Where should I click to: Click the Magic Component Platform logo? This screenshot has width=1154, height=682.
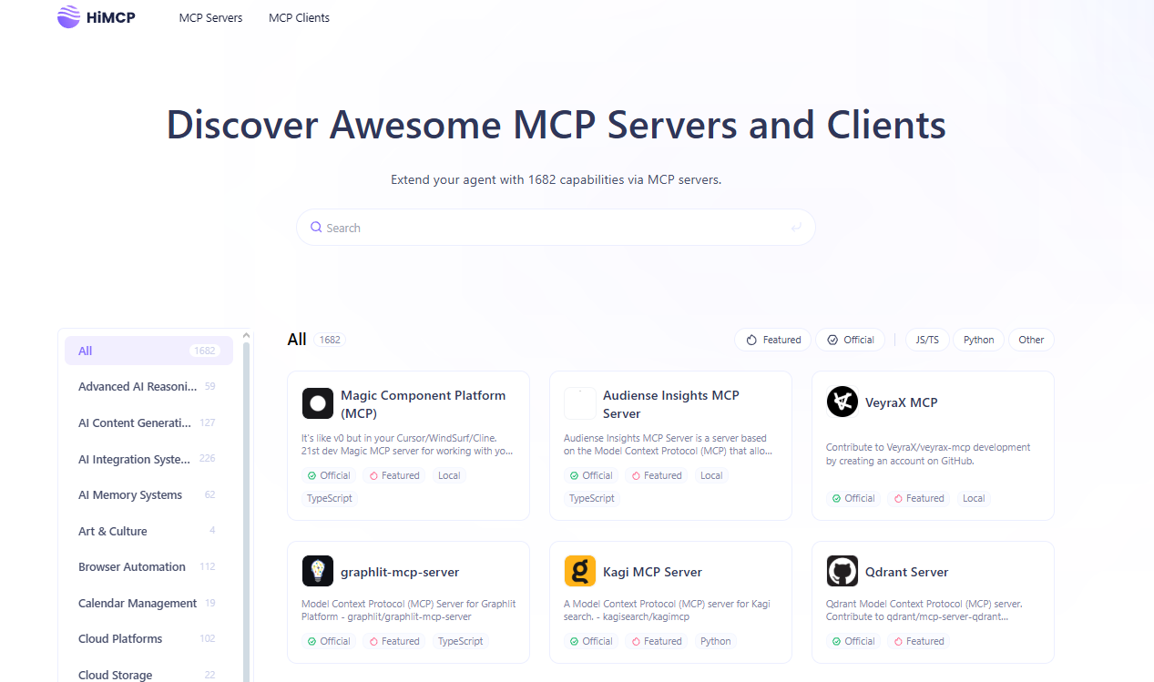[318, 403]
